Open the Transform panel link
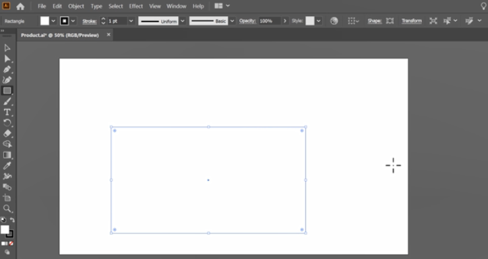The height and width of the screenshot is (259, 488). (x=411, y=21)
